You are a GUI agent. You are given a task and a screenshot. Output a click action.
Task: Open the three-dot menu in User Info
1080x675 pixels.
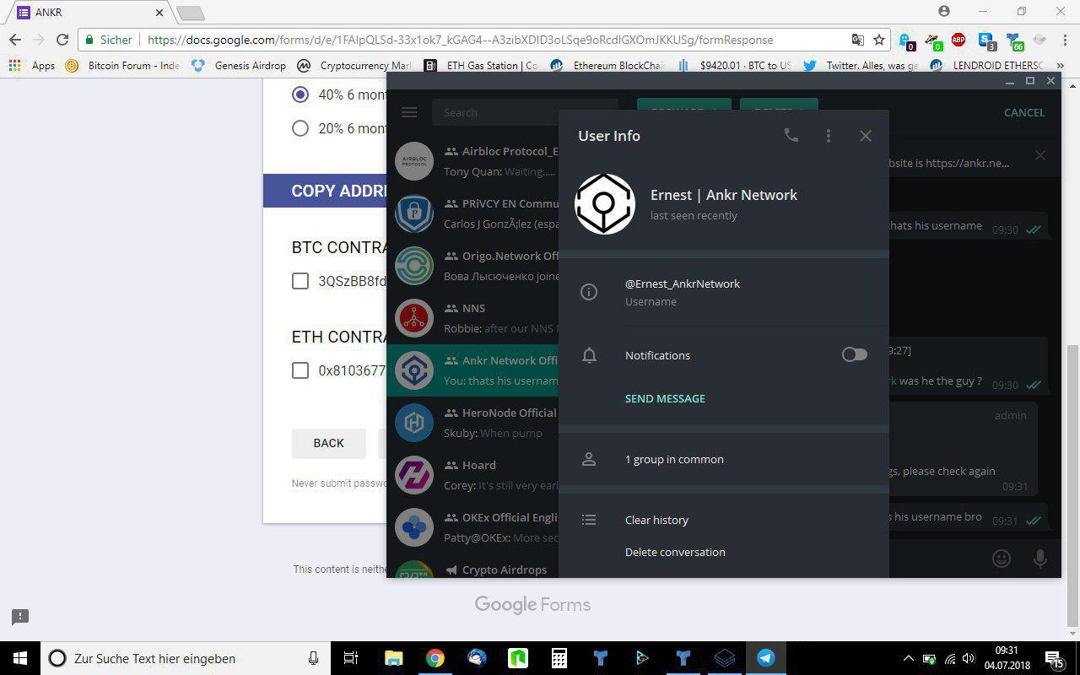[829, 136]
